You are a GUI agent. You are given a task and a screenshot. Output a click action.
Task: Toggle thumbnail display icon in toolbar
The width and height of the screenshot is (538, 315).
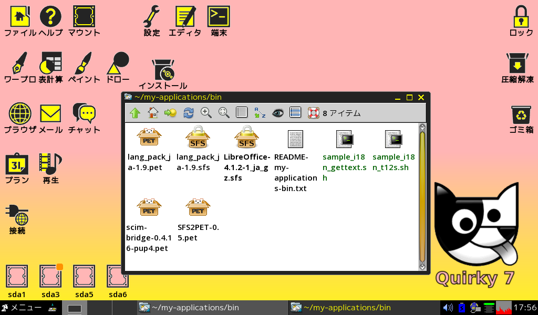[295, 112]
